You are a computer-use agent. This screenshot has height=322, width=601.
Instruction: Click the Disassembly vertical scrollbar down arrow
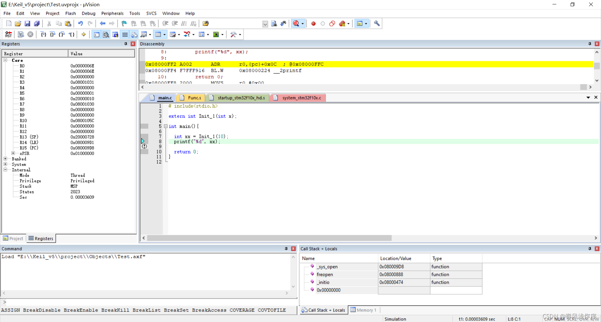tap(597, 81)
